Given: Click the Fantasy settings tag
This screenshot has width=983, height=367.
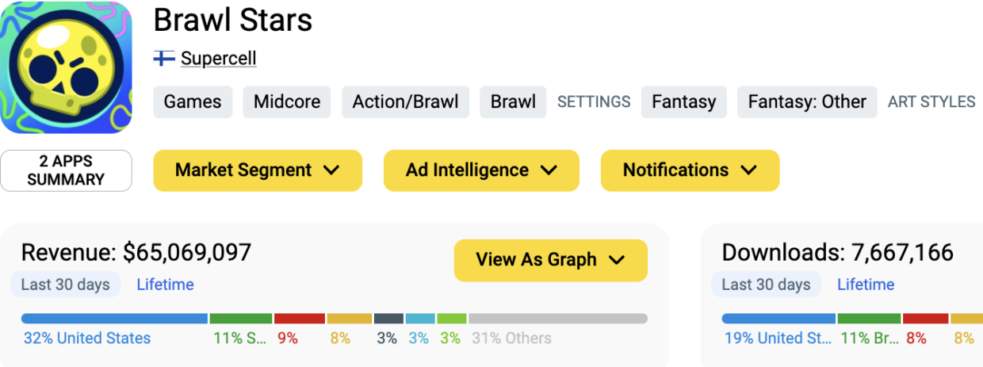Looking at the screenshot, I should pos(683,101).
